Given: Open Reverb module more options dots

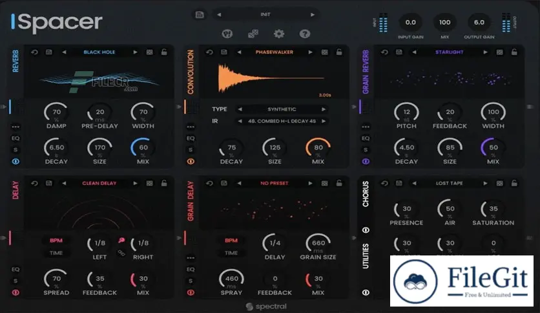Looking at the screenshot, I should pos(16,127).
